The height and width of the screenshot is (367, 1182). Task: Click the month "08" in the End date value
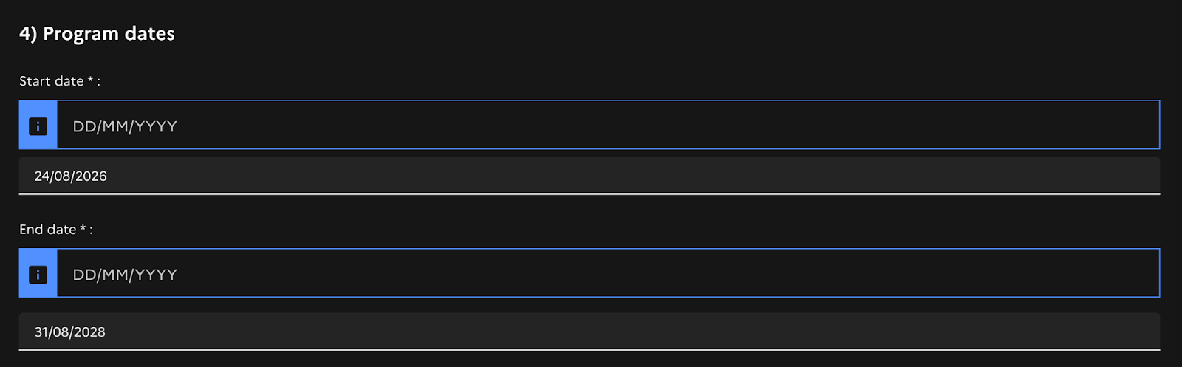click(61, 332)
